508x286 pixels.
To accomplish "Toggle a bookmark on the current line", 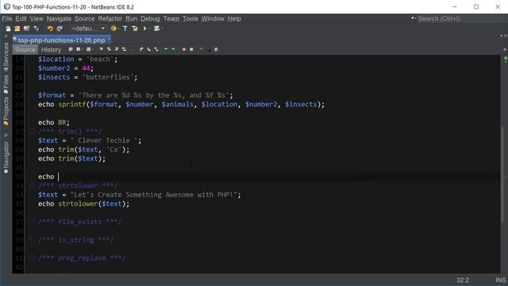I will [156, 49].
